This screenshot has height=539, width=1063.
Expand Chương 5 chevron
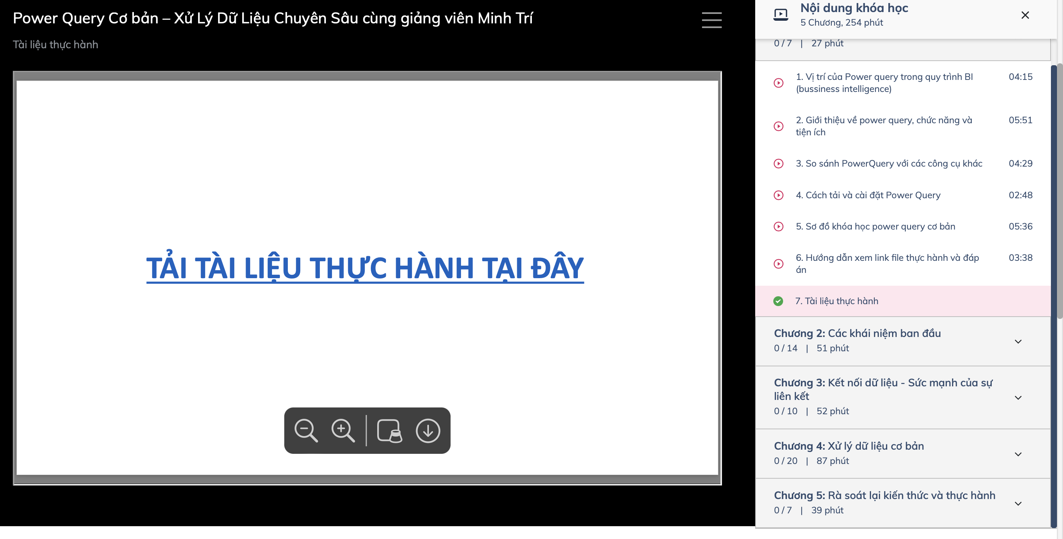pyautogui.click(x=1018, y=504)
